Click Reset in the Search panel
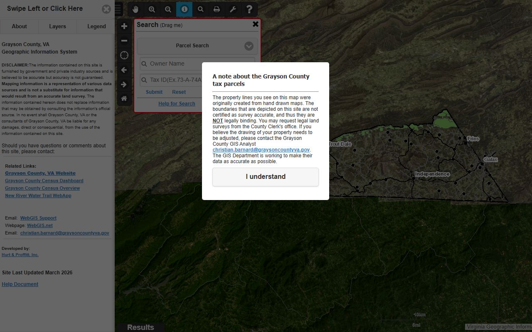The image size is (532, 332). click(x=179, y=92)
